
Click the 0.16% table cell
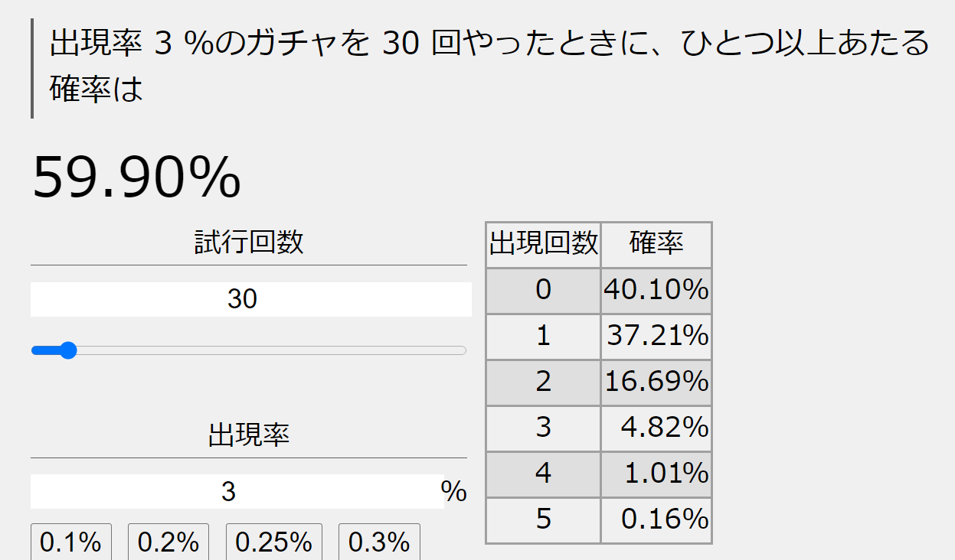(x=656, y=520)
